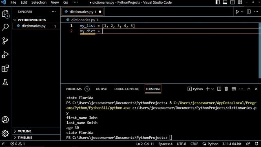Split the editor right
Image resolution: width=261 pixels, height=147 pixels.
pos(249,12)
